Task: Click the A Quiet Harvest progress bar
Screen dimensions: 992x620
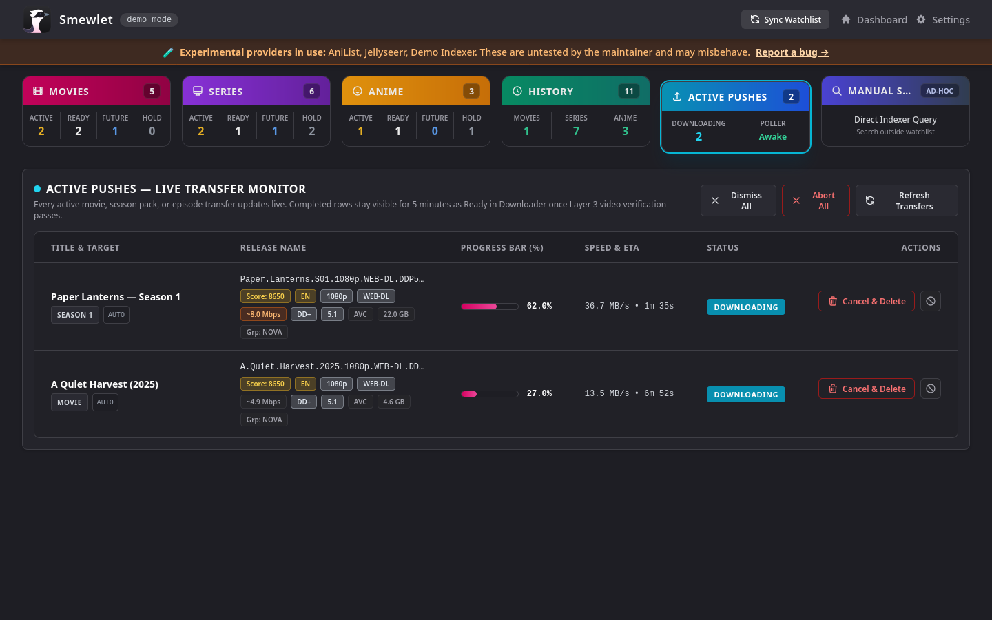Action: [x=490, y=394]
